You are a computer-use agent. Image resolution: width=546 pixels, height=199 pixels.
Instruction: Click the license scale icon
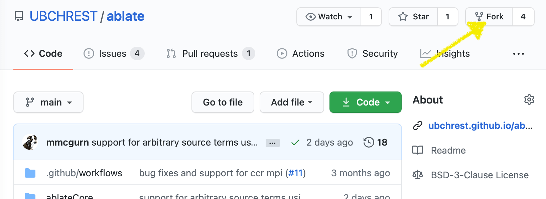coord(418,175)
